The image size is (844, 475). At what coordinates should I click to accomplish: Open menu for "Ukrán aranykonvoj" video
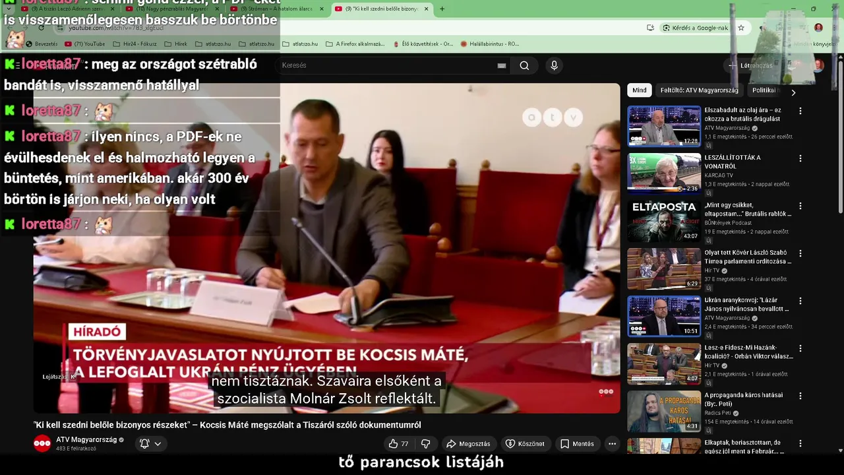coord(800,301)
